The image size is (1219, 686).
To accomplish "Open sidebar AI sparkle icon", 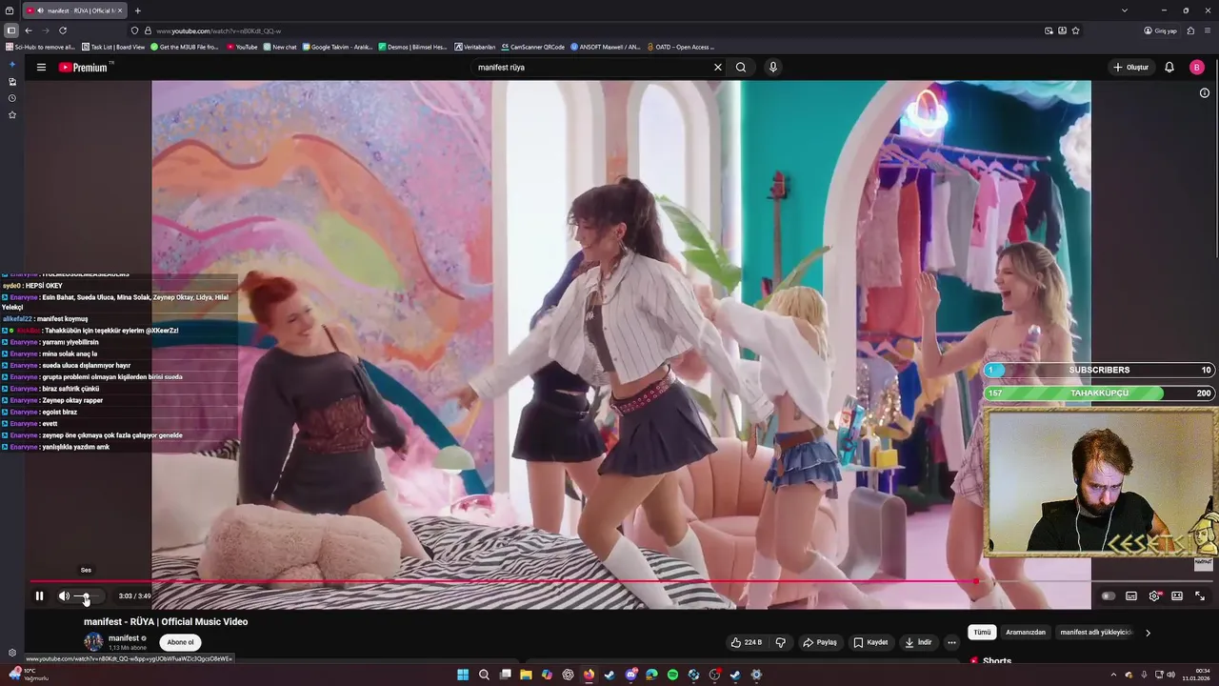I will (x=12, y=64).
